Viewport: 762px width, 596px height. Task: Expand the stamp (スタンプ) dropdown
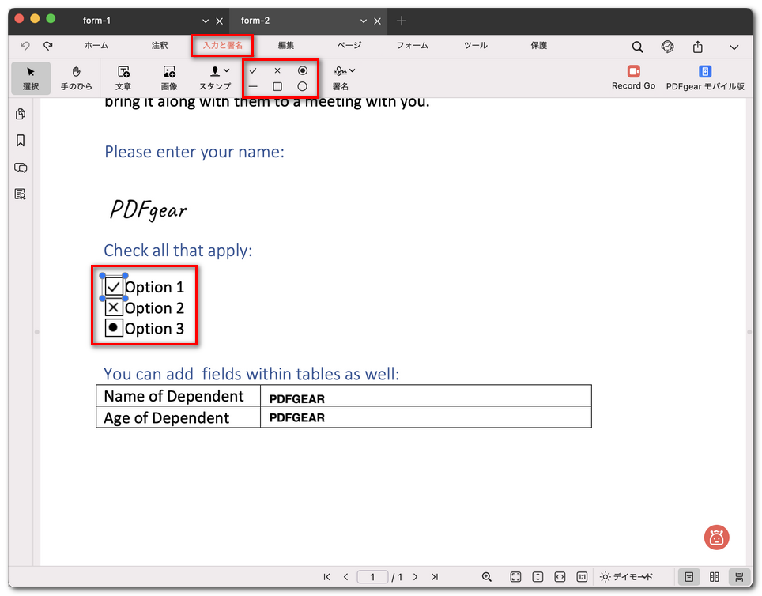(x=227, y=71)
